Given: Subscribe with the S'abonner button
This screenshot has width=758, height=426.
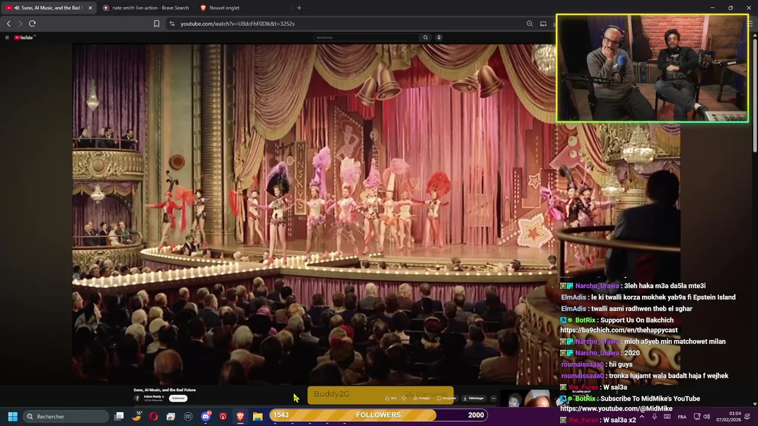Looking at the screenshot, I should [x=178, y=398].
